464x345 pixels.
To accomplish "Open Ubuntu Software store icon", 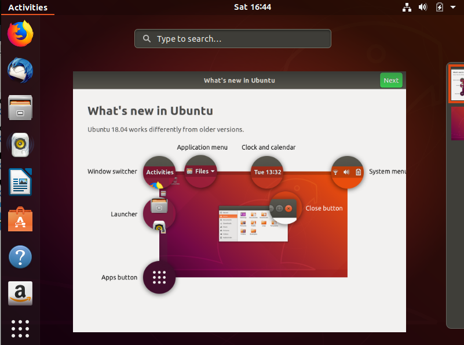I will (x=20, y=219).
